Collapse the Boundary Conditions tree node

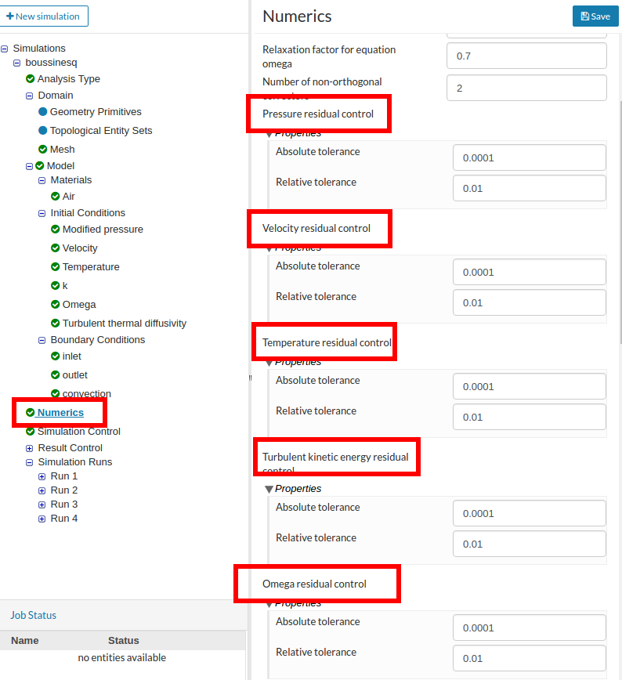(42, 340)
